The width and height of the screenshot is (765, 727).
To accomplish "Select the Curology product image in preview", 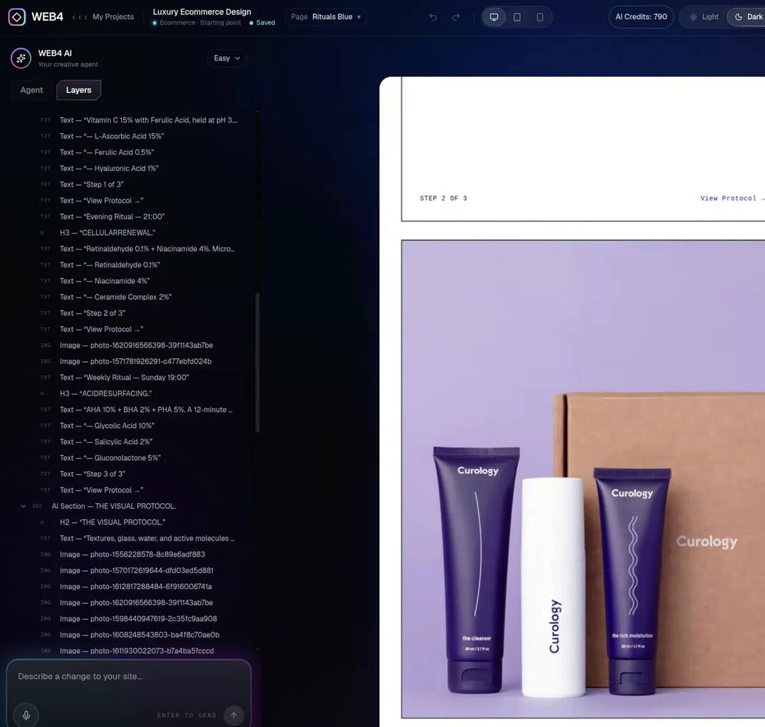I will (583, 479).
